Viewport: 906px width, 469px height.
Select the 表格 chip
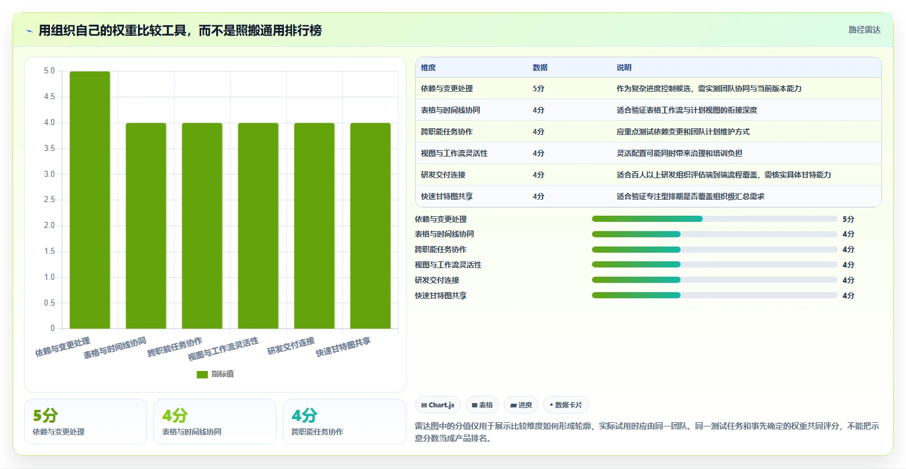point(482,405)
